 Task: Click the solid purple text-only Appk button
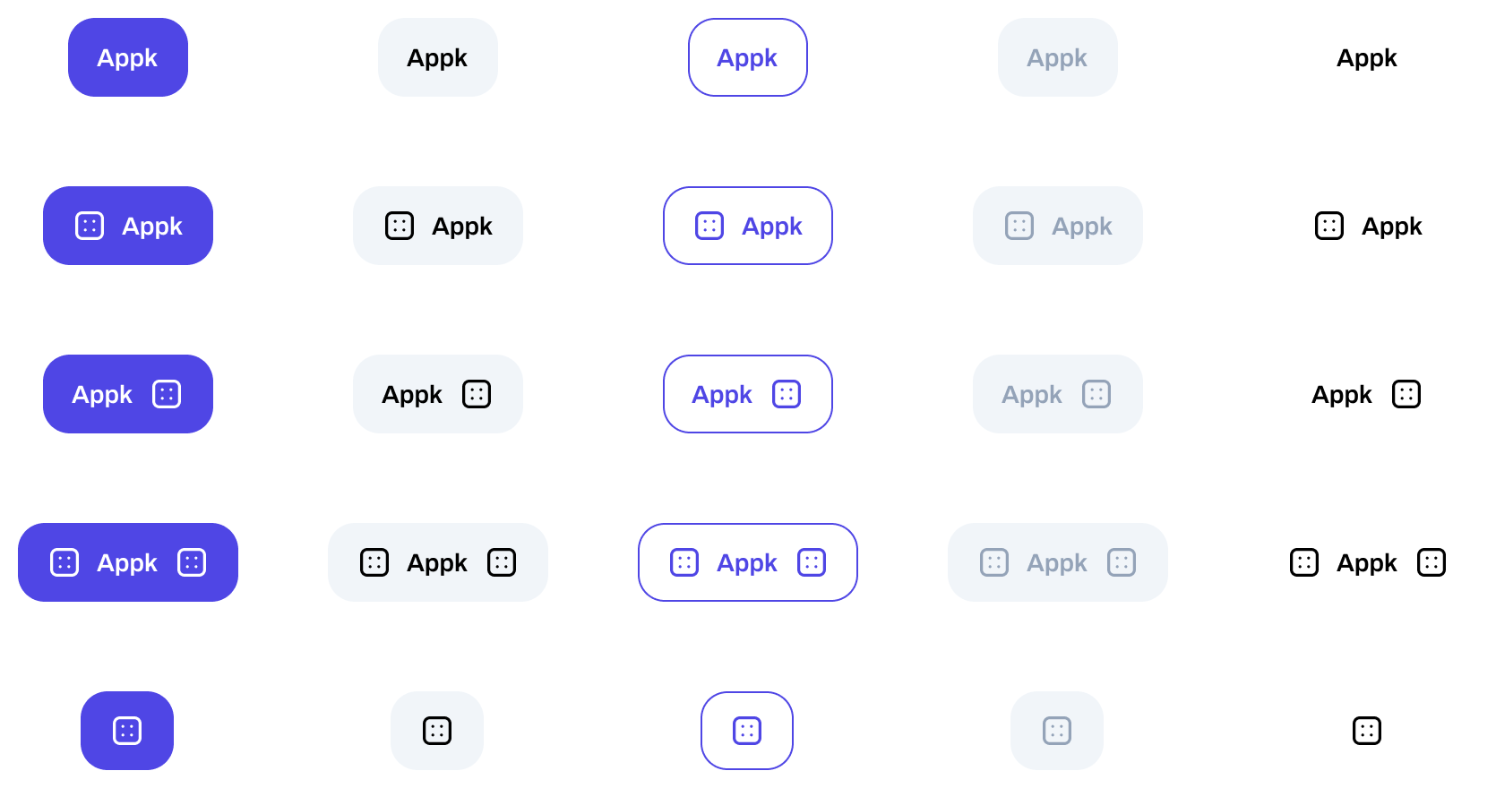click(128, 57)
